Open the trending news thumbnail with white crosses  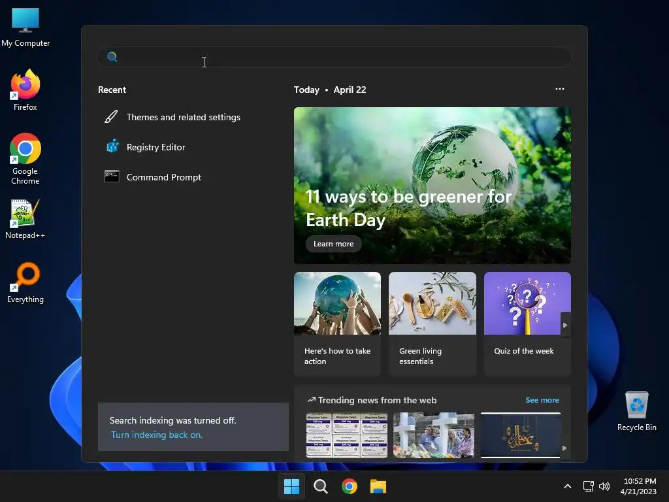[x=434, y=435]
